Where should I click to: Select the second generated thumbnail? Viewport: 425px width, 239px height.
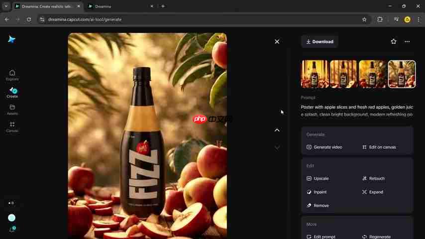pyautogui.click(x=343, y=74)
